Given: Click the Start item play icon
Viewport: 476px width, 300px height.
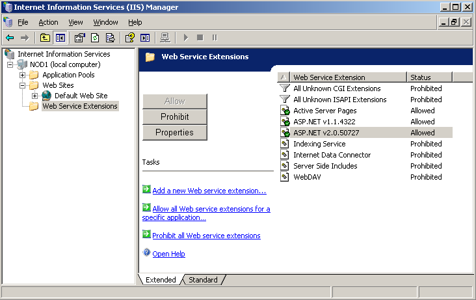Looking at the screenshot, I should [186, 38].
